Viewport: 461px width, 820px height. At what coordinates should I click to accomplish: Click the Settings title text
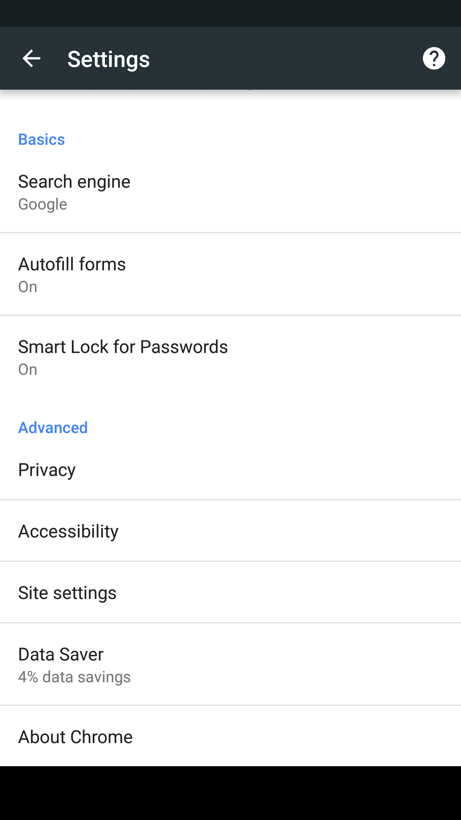109,59
